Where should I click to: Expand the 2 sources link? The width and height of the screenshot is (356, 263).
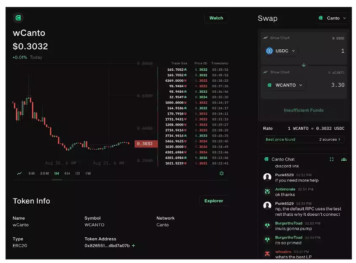click(x=331, y=140)
